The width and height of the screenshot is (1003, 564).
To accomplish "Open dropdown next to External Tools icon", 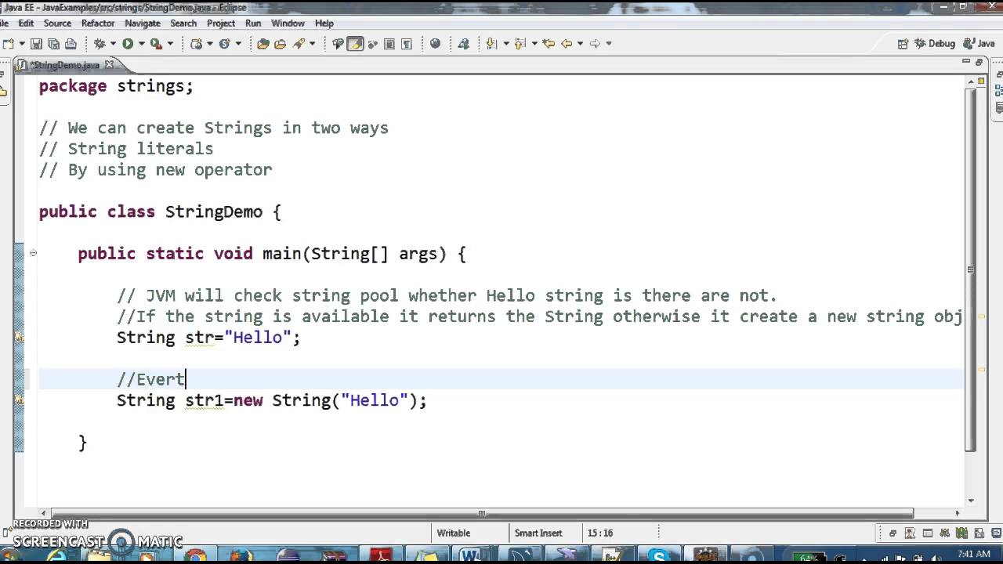I will (x=169, y=44).
